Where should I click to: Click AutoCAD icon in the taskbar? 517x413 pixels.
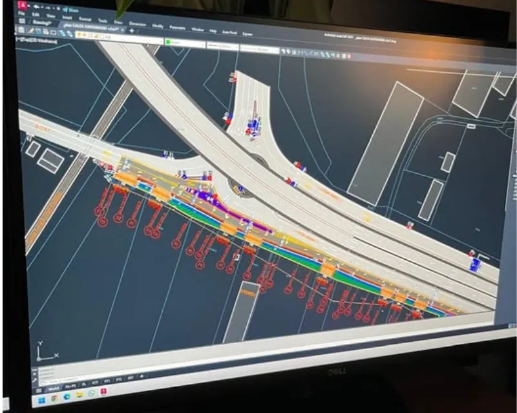pyautogui.click(x=103, y=391)
